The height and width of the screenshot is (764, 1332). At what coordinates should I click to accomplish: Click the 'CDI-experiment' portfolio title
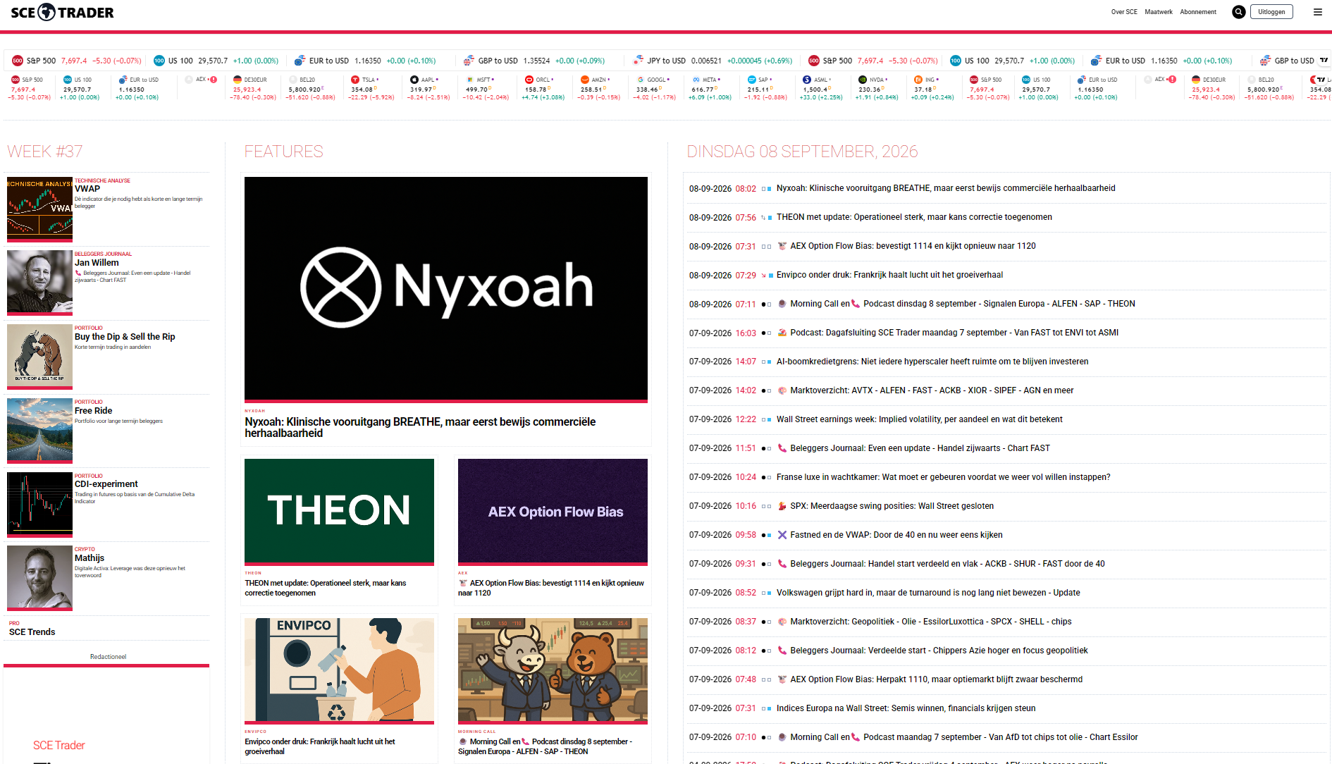point(106,484)
